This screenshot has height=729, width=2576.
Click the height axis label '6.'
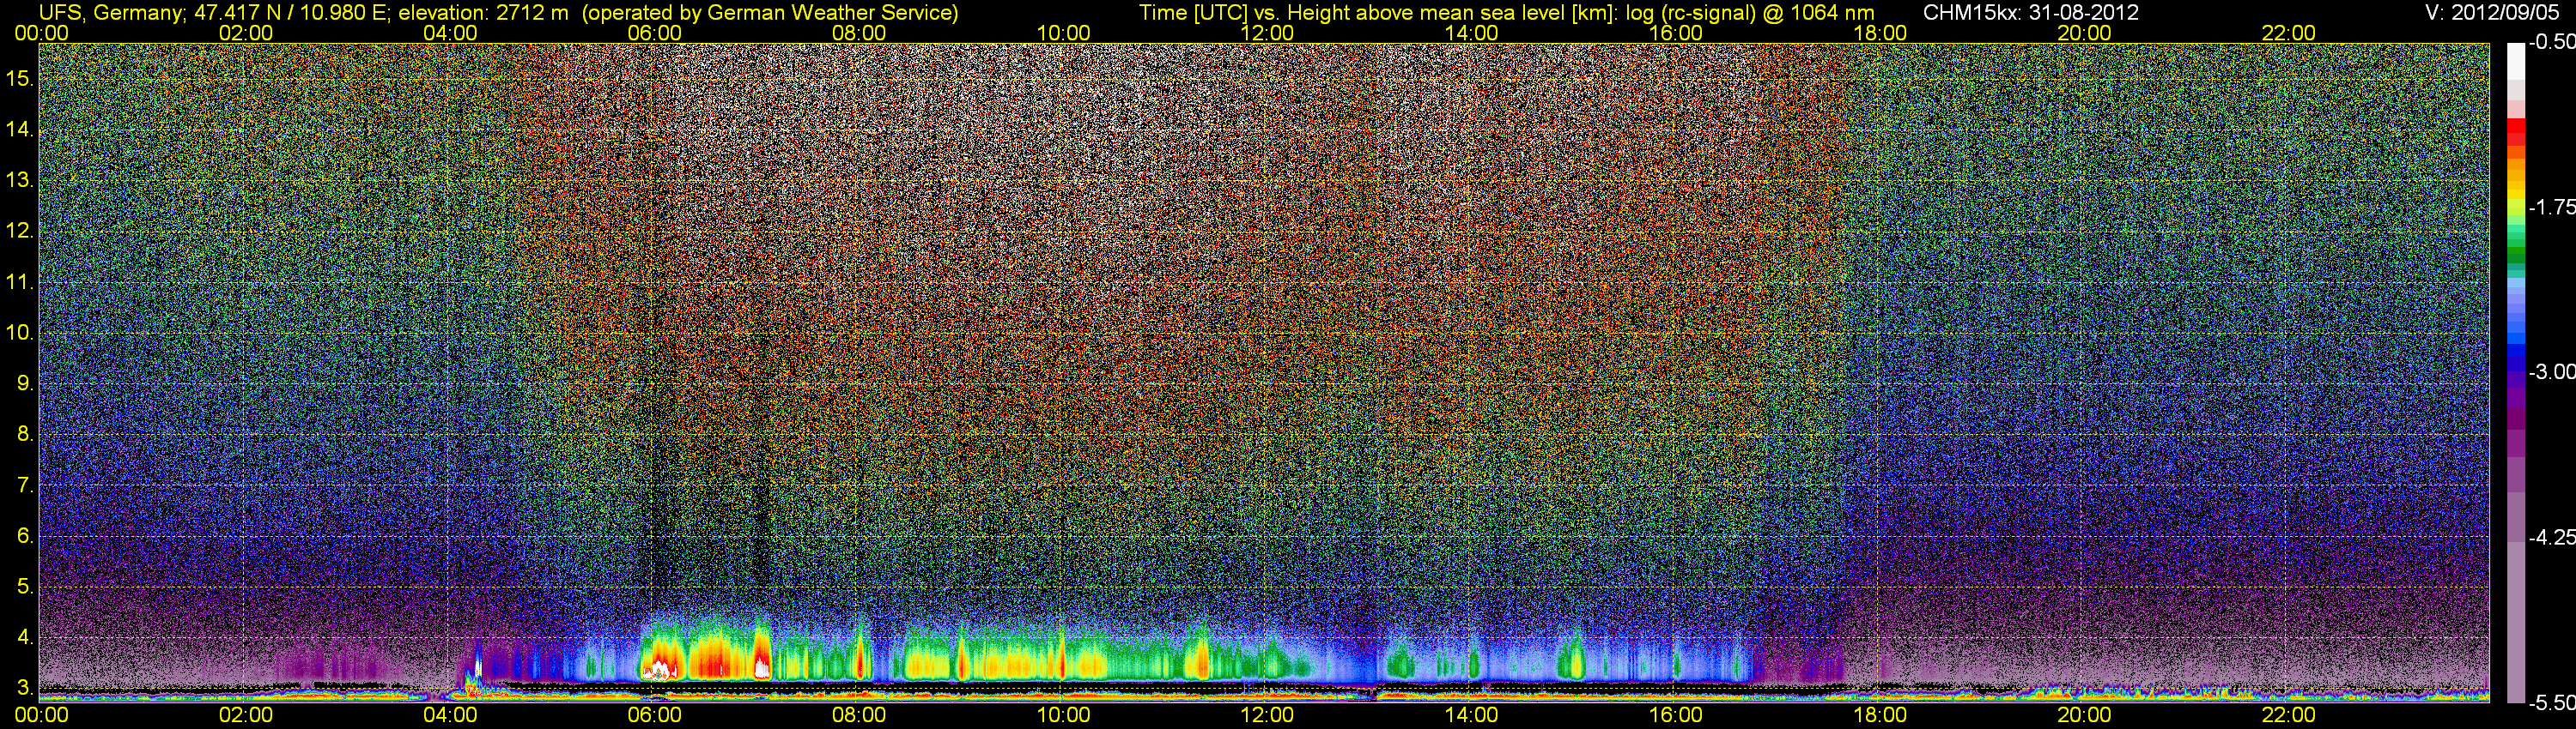tap(25, 536)
